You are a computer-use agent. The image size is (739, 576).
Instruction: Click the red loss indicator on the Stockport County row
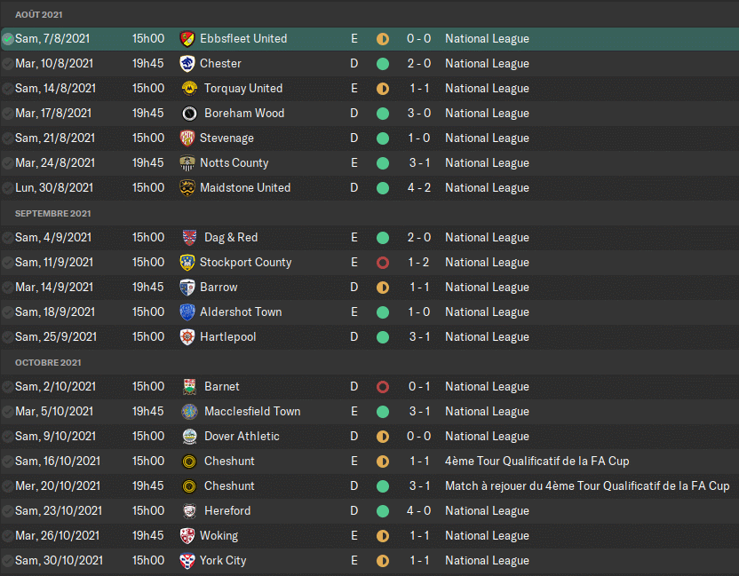click(383, 263)
